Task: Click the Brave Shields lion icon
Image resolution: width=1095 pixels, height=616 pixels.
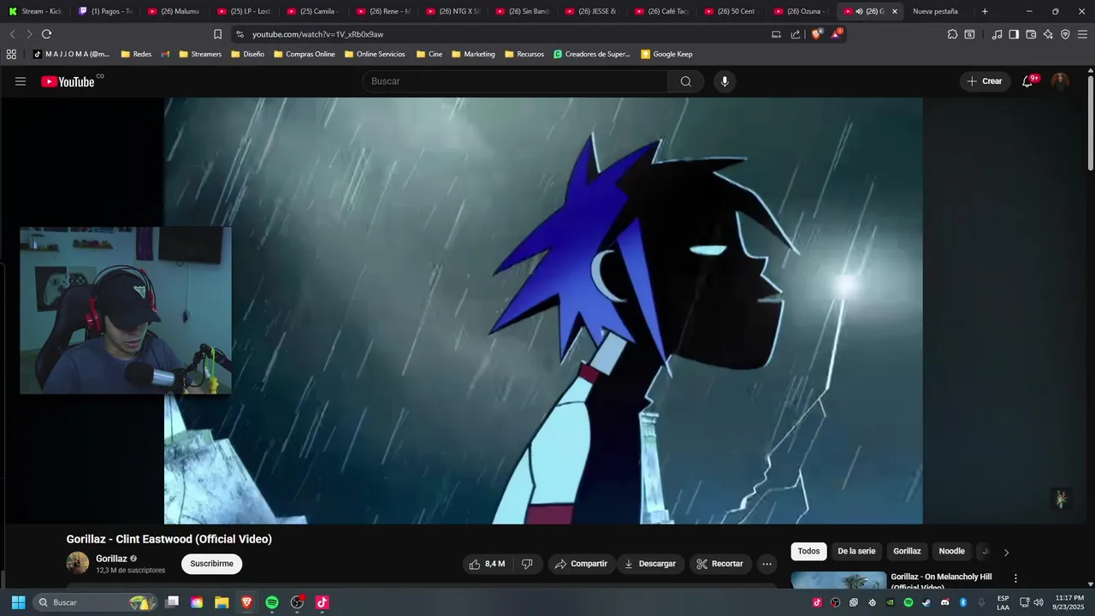Action: (x=816, y=34)
